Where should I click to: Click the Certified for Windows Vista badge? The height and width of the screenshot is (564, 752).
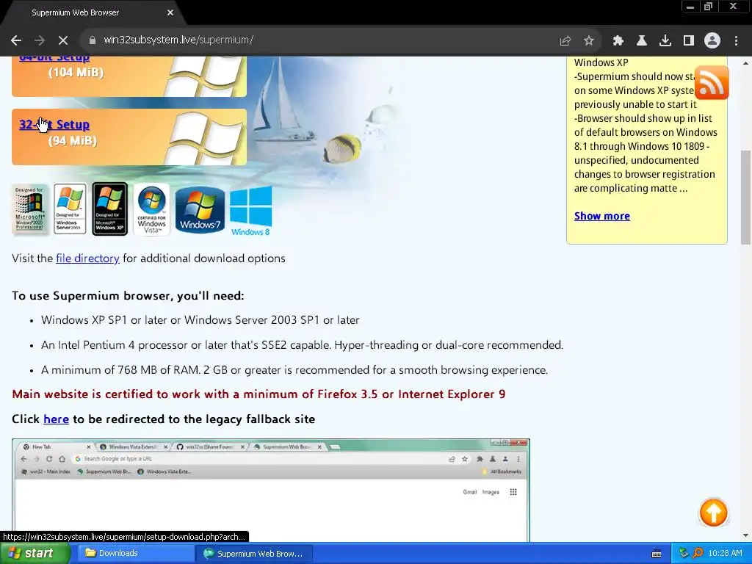151,209
